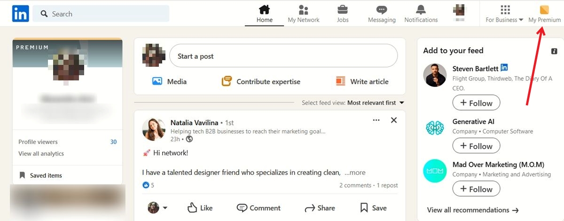
Task: Go to the Home tab
Action: tap(265, 14)
